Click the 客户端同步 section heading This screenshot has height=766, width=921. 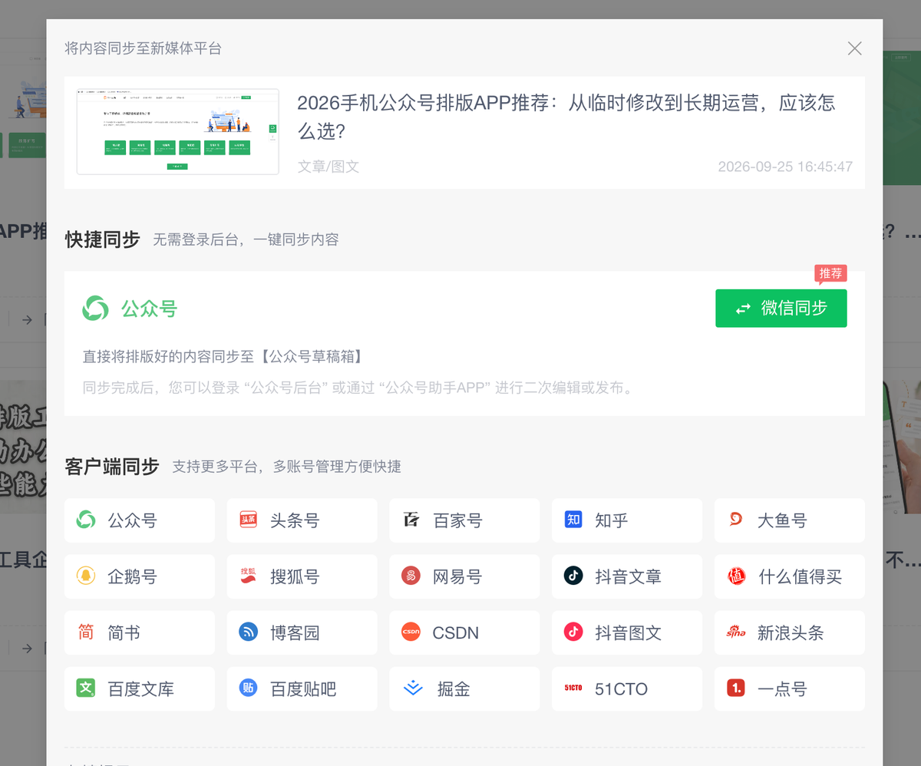[112, 467]
